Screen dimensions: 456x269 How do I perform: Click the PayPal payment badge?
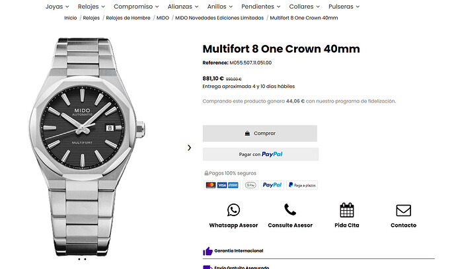[272, 185]
